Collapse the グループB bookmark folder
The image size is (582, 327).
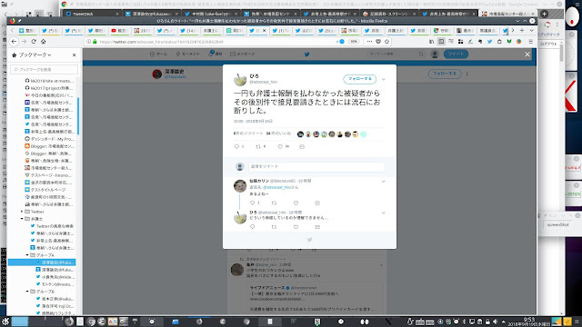[27, 292]
